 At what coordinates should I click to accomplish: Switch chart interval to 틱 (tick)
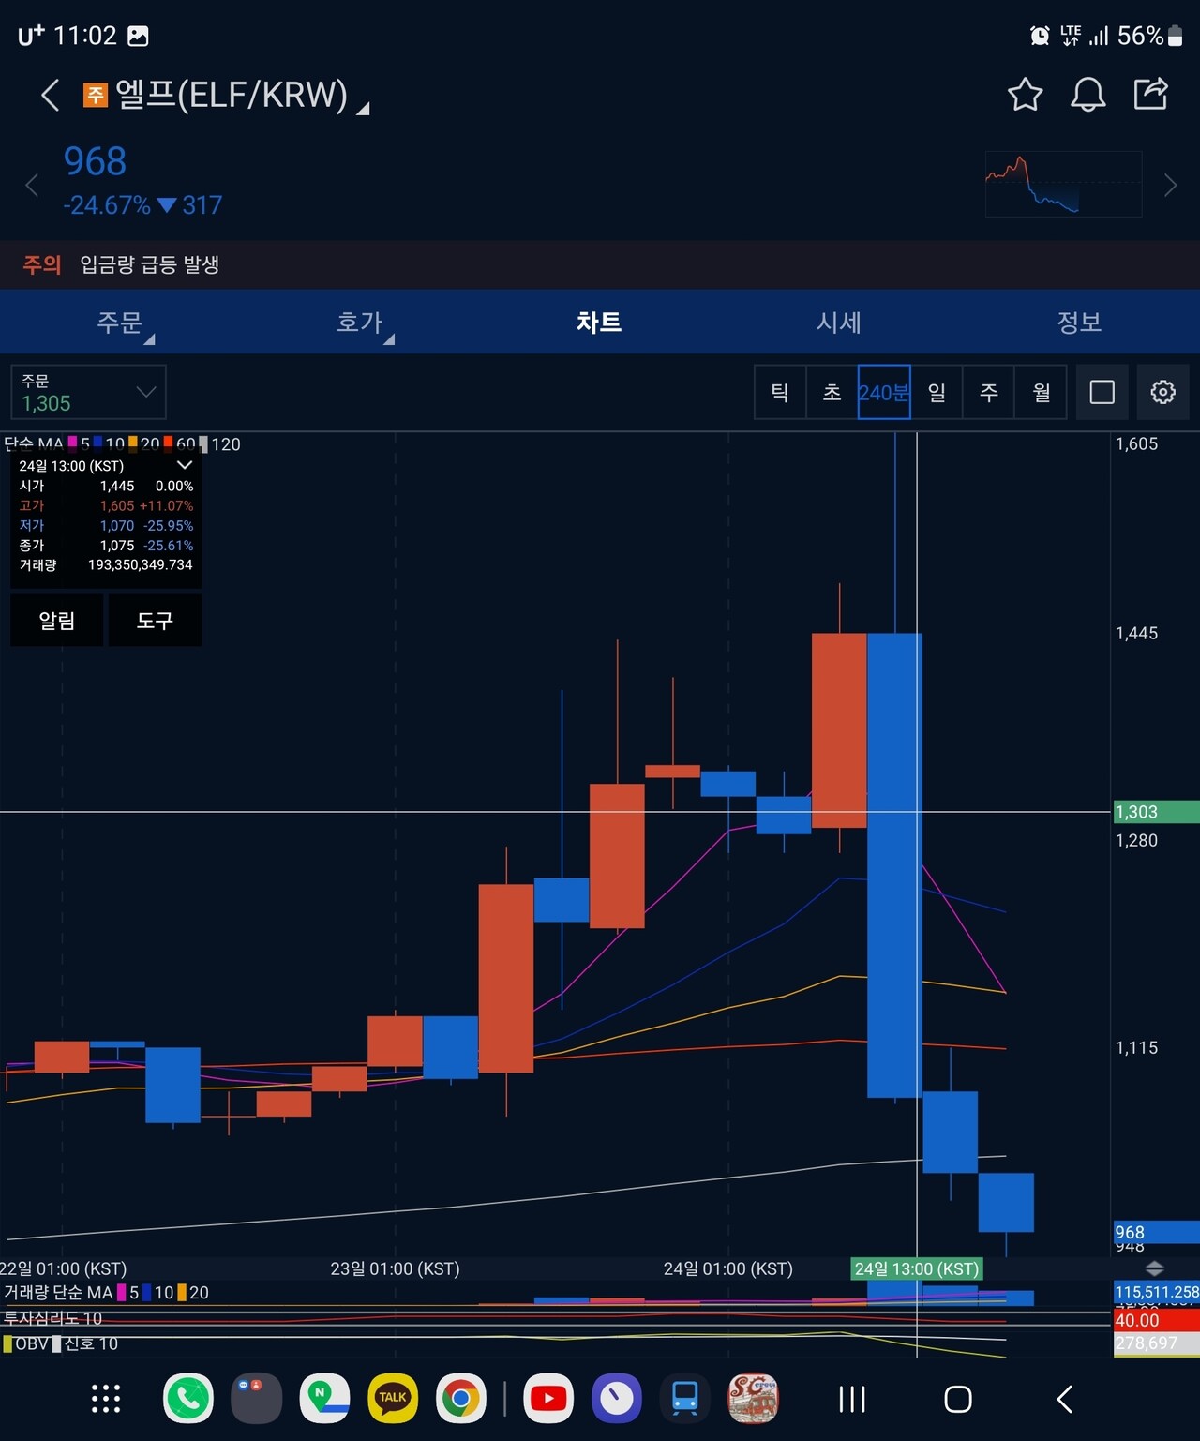(780, 392)
